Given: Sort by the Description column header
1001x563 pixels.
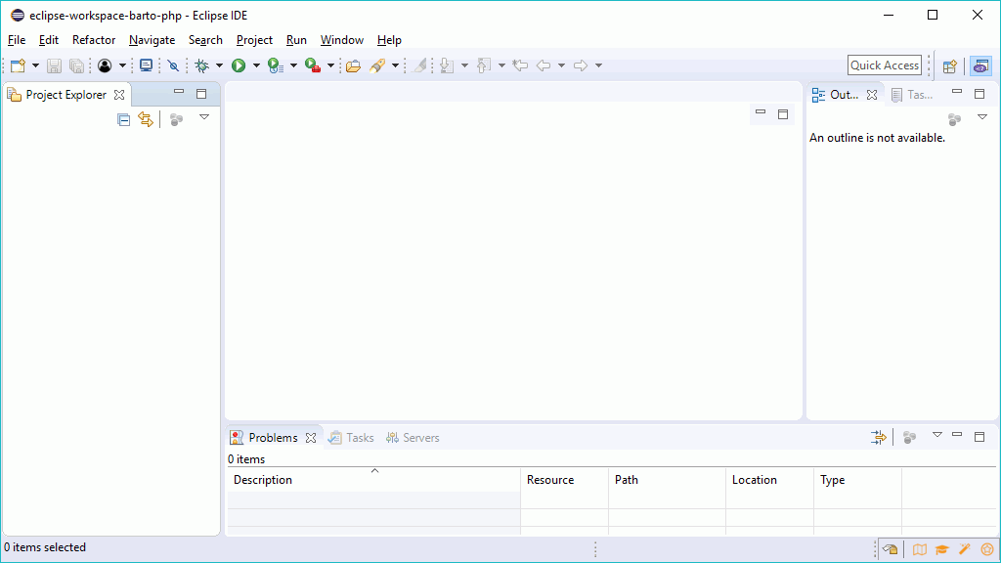Looking at the screenshot, I should pyautogui.click(x=374, y=479).
